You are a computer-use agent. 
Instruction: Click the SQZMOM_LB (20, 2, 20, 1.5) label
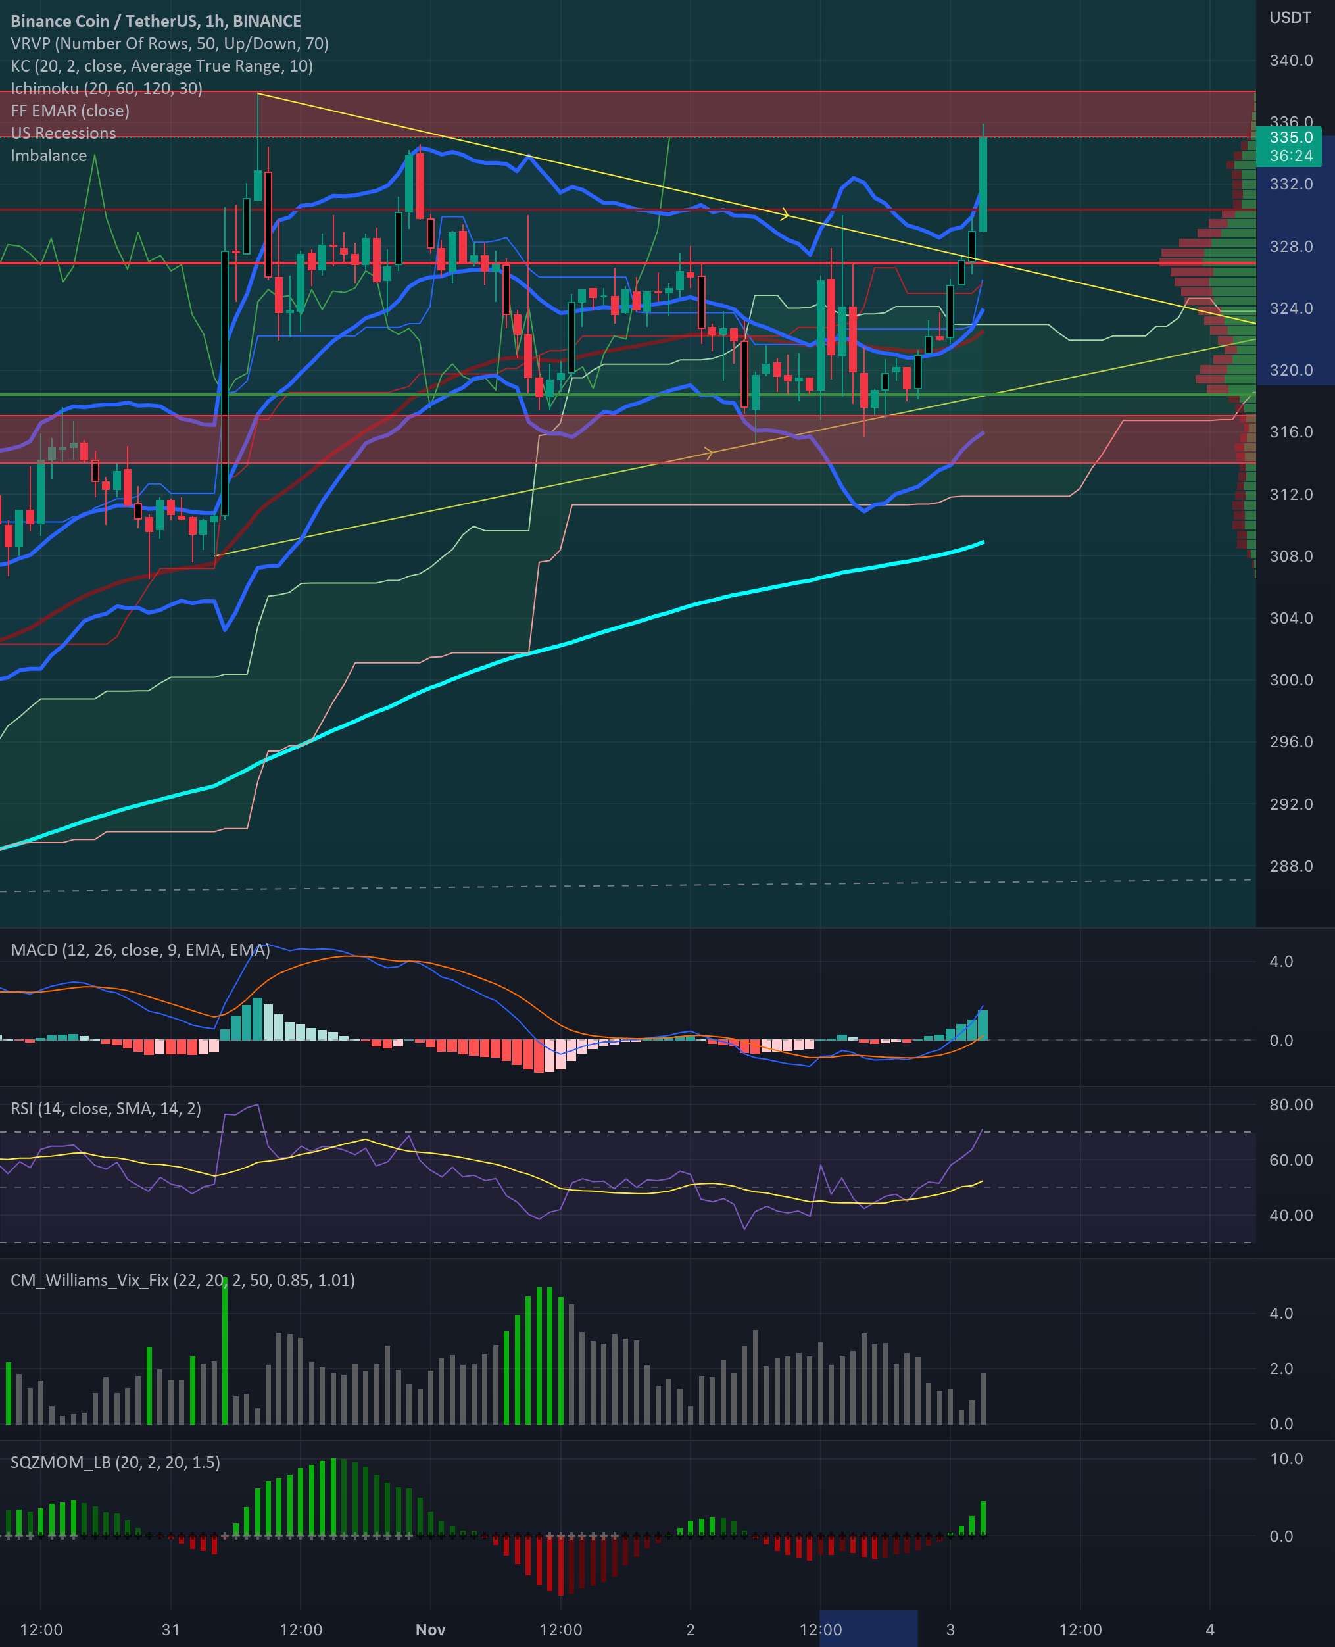pos(115,1462)
